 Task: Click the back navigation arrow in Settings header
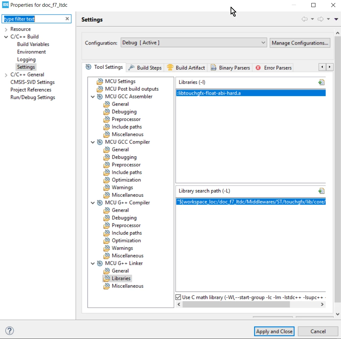(x=304, y=19)
